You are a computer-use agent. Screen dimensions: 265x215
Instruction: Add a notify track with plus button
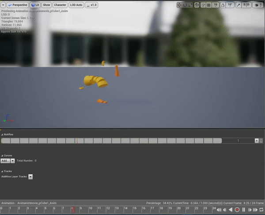pyautogui.click(x=257, y=141)
